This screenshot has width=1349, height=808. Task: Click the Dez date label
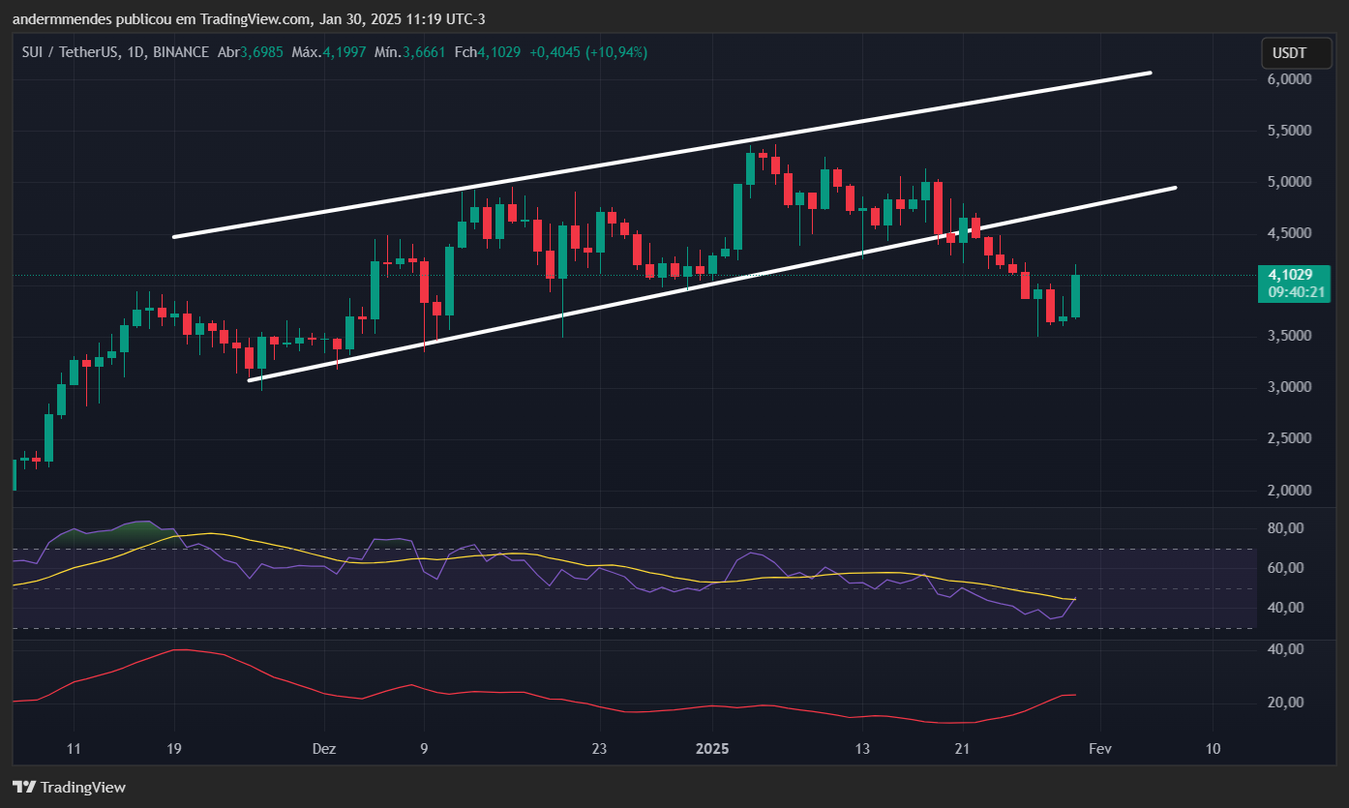pos(325,749)
